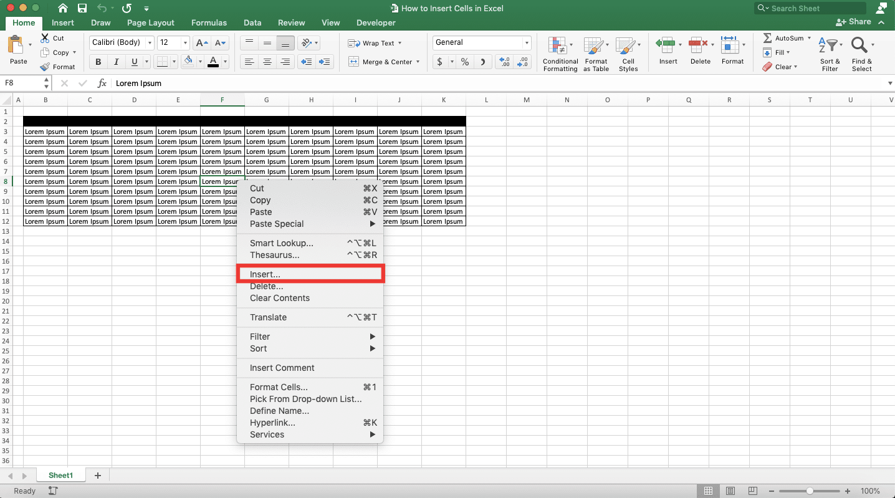The image size is (895, 498).
Task: Click the fx Insert Function icon
Action: pos(102,83)
